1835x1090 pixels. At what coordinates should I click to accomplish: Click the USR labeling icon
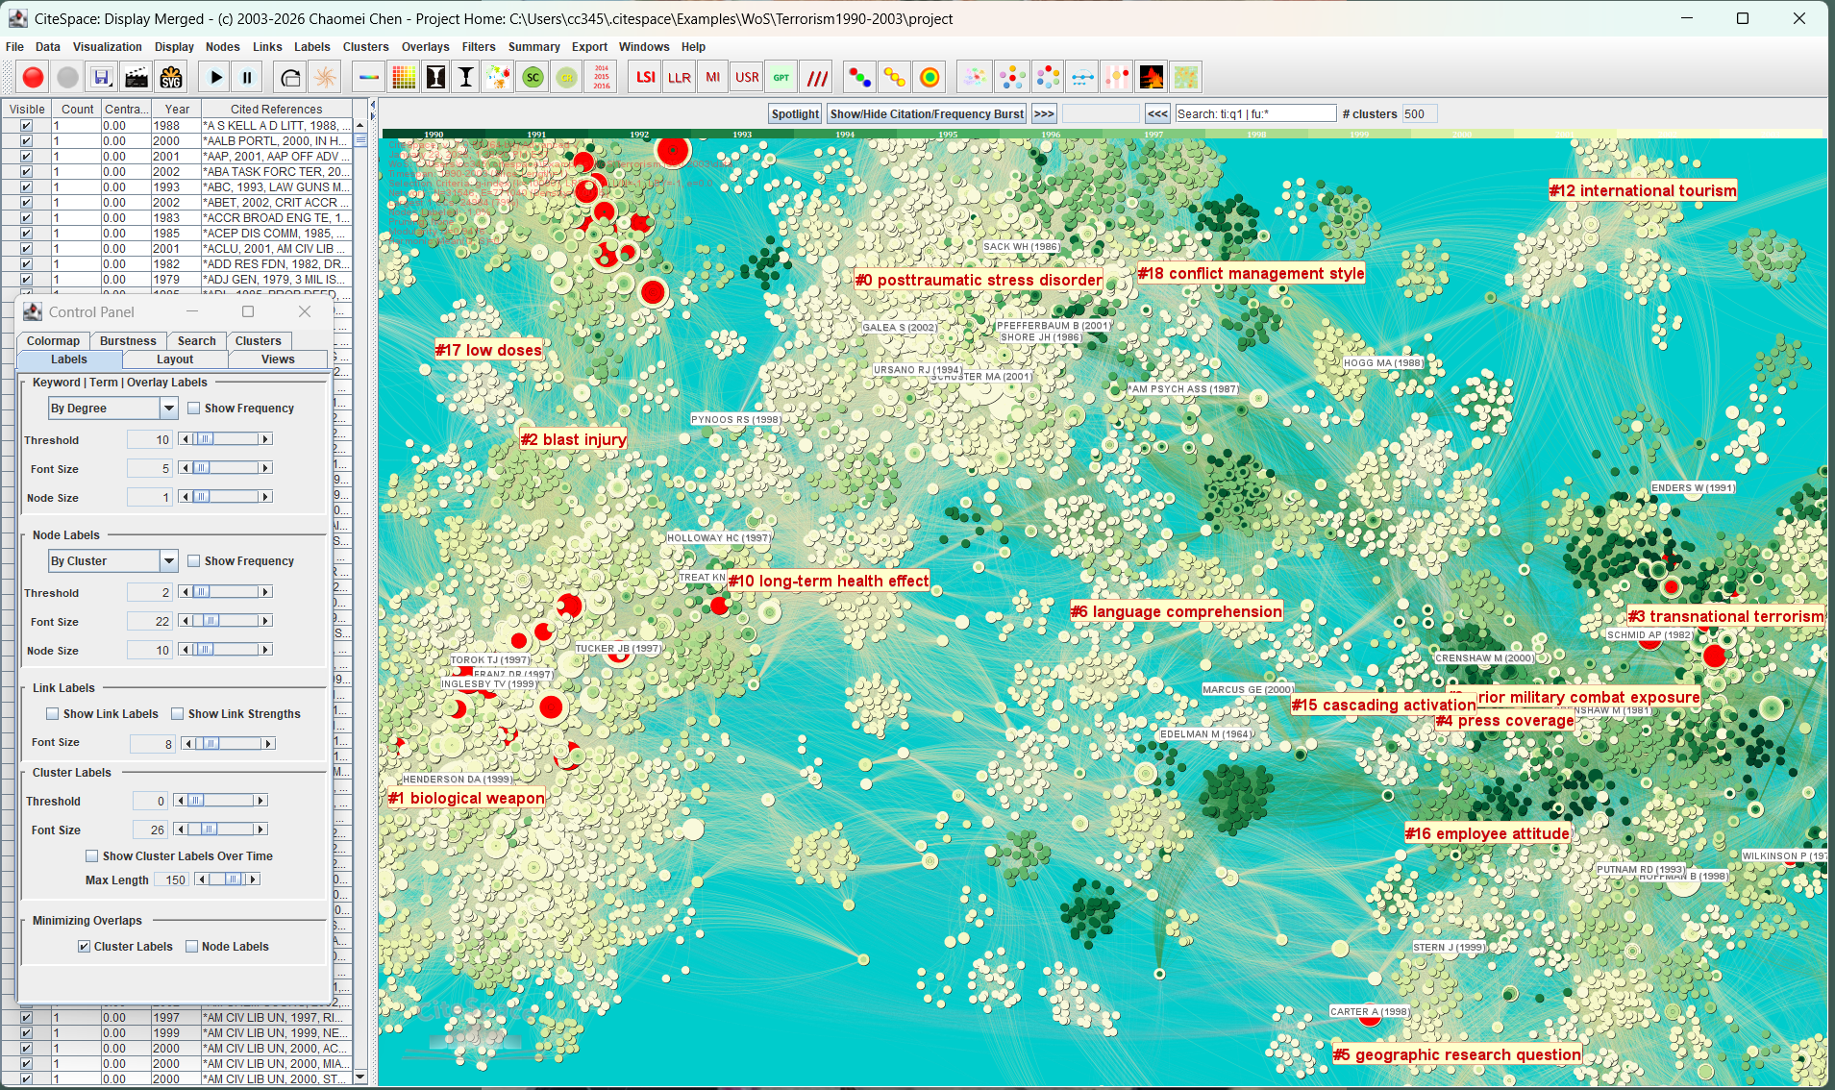(747, 78)
